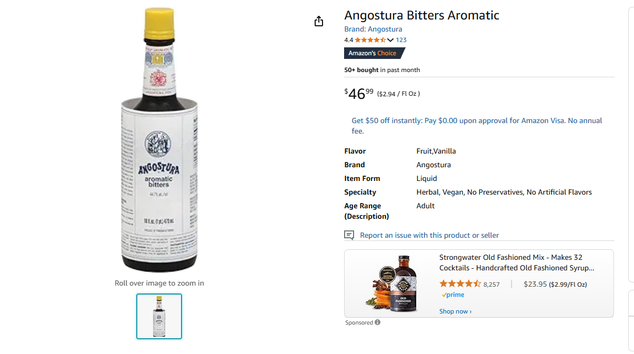The height and width of the screenshot is (354, 634).
Task: Open the Amazon Visa $50 off offer
Action: click(477, 126)
